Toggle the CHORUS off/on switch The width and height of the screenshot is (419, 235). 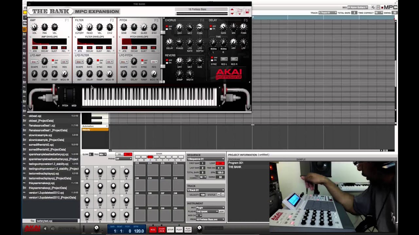[167, 27]
